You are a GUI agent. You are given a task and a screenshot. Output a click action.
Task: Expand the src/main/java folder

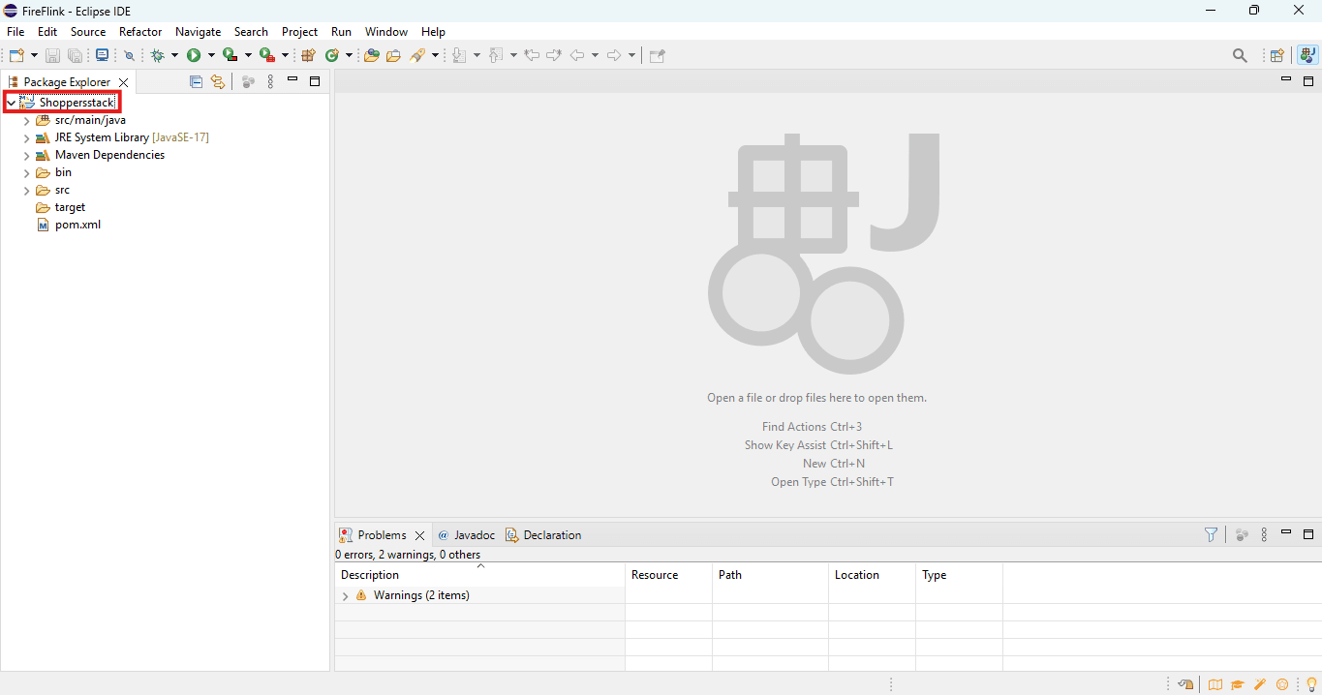click(27, 121)
